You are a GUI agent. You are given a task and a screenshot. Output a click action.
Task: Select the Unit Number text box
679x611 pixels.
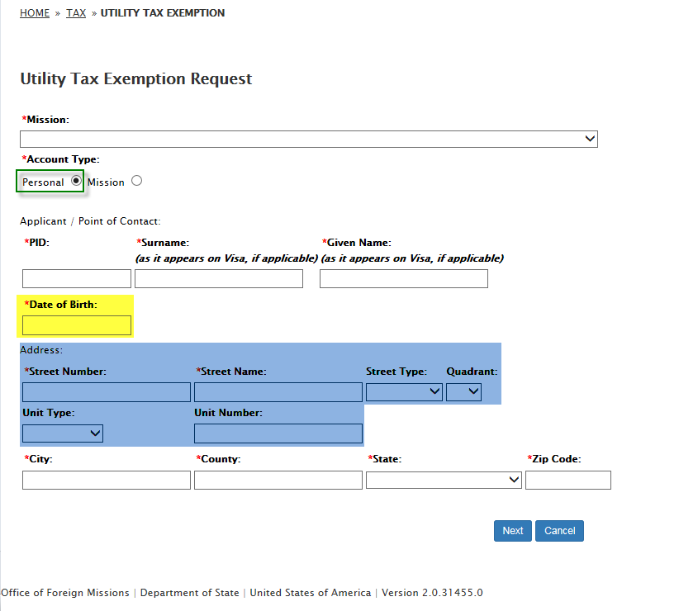point(278,433)
